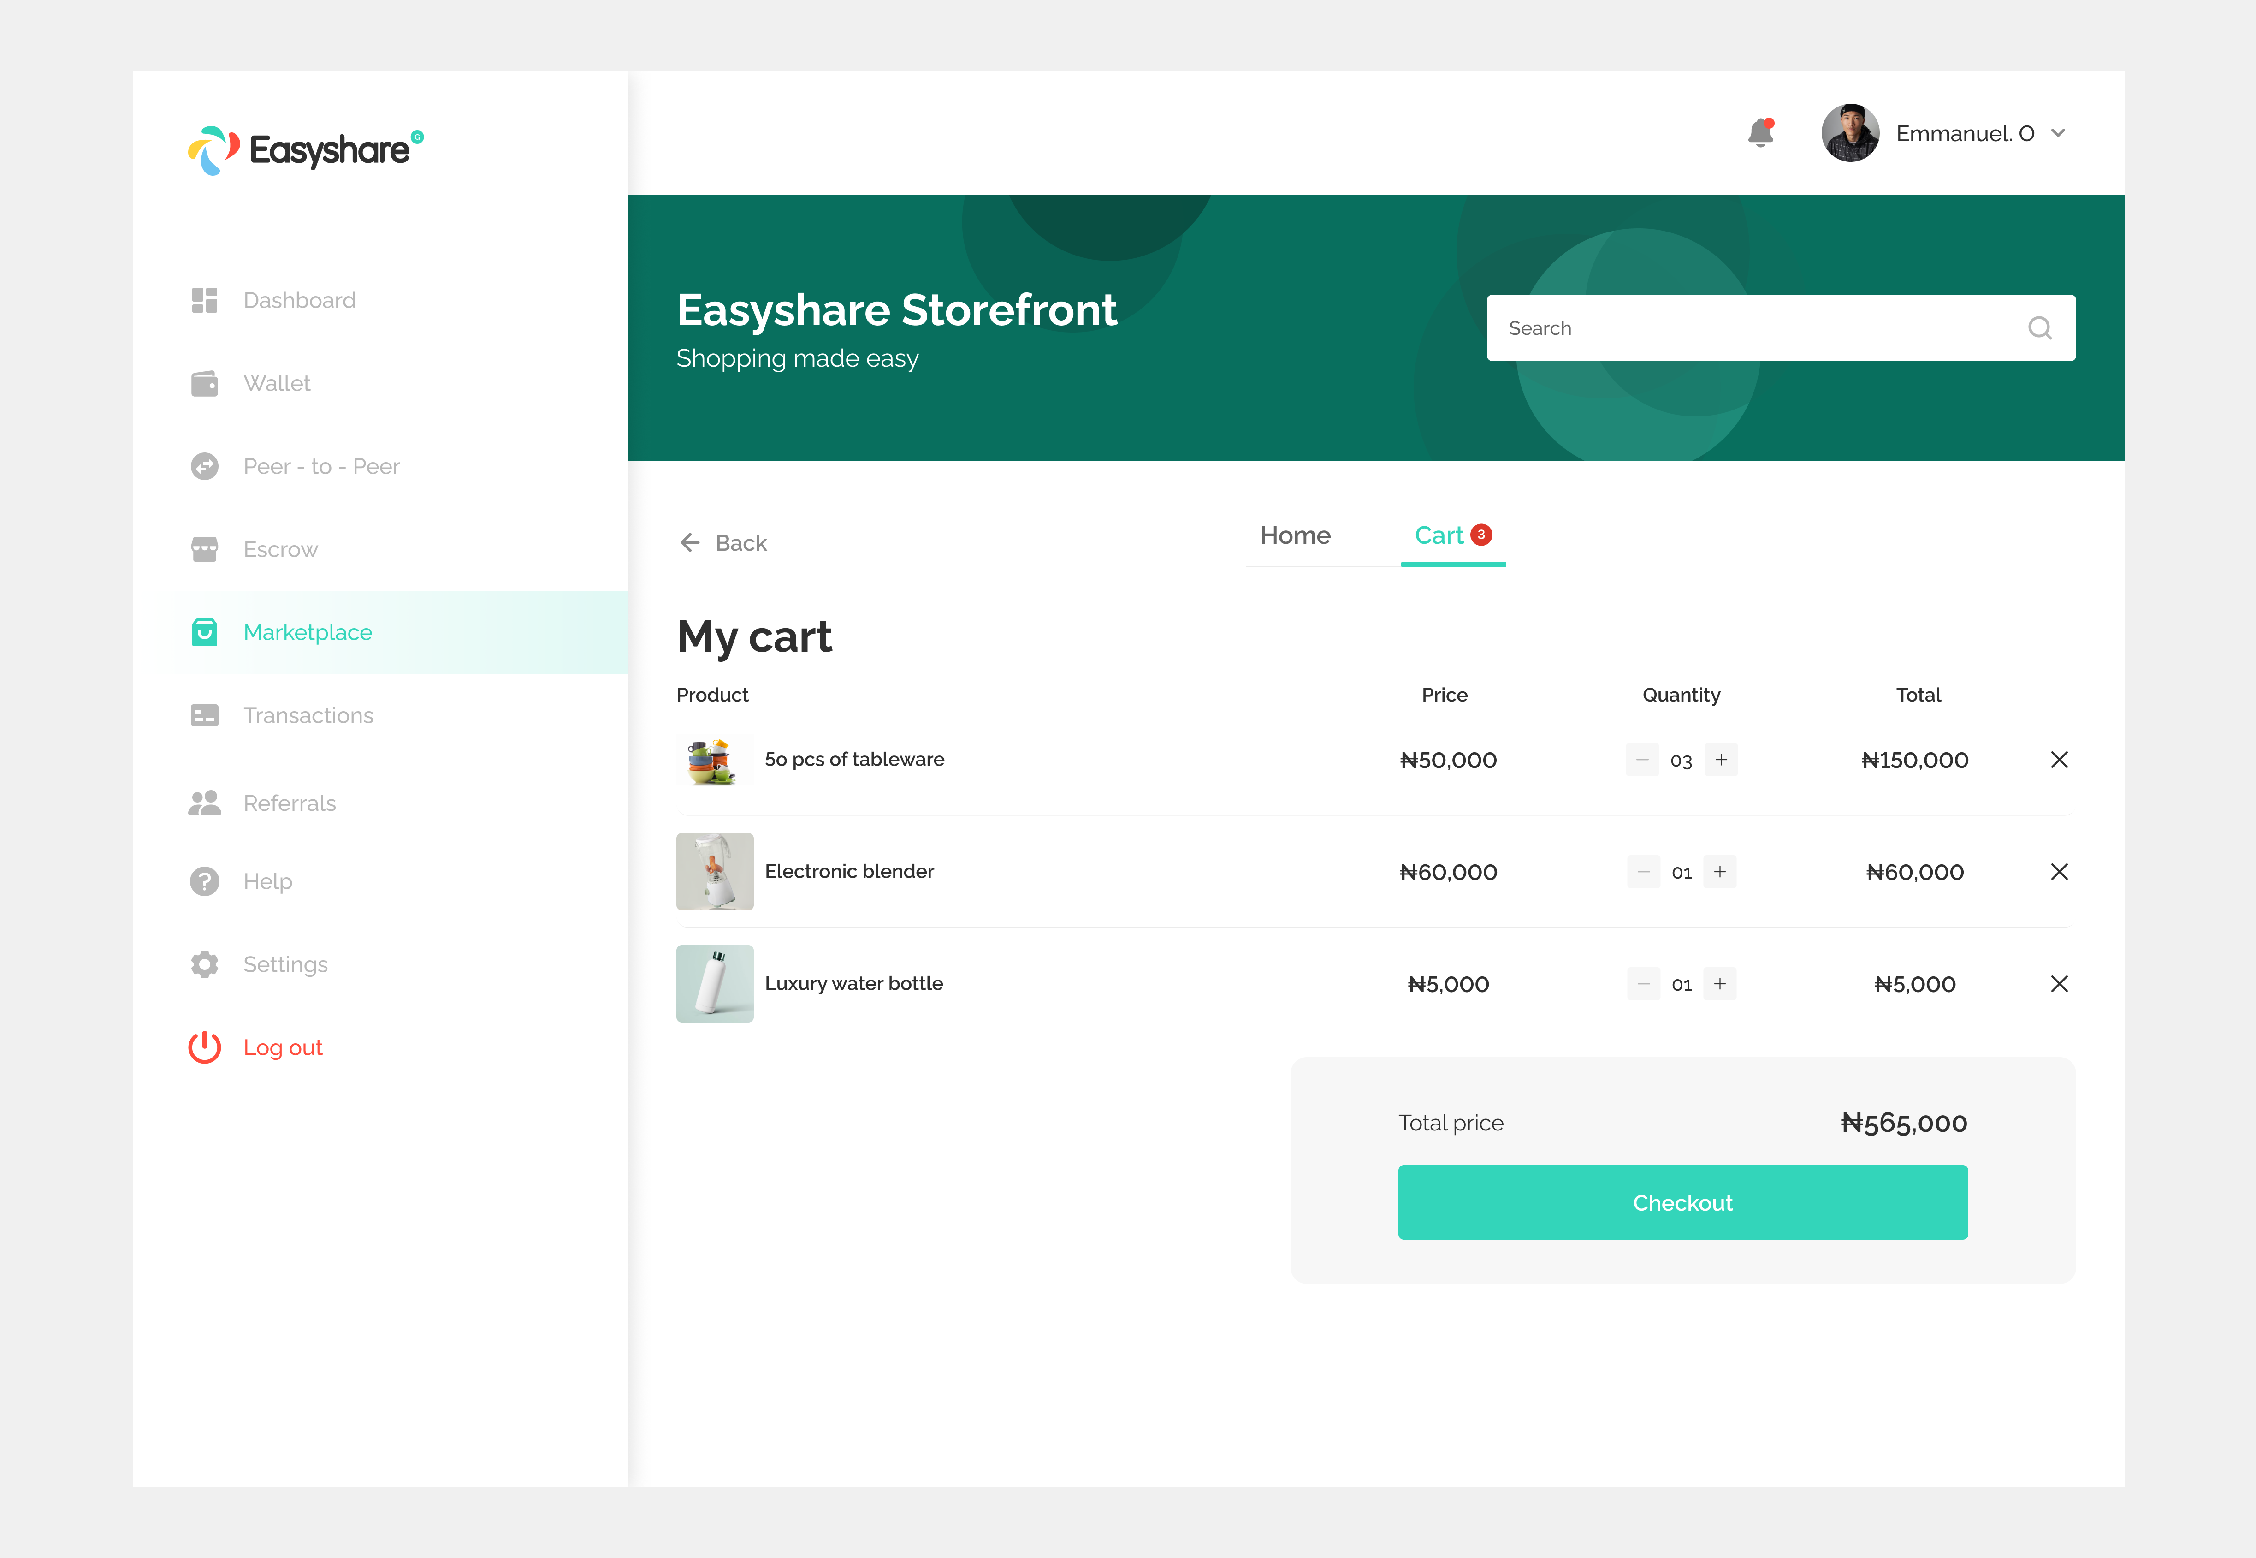This screenshot has width=2256, height=1558.
Task: Switch to the Home tab
Action: pyautogui.click(x=1296, y=535)
